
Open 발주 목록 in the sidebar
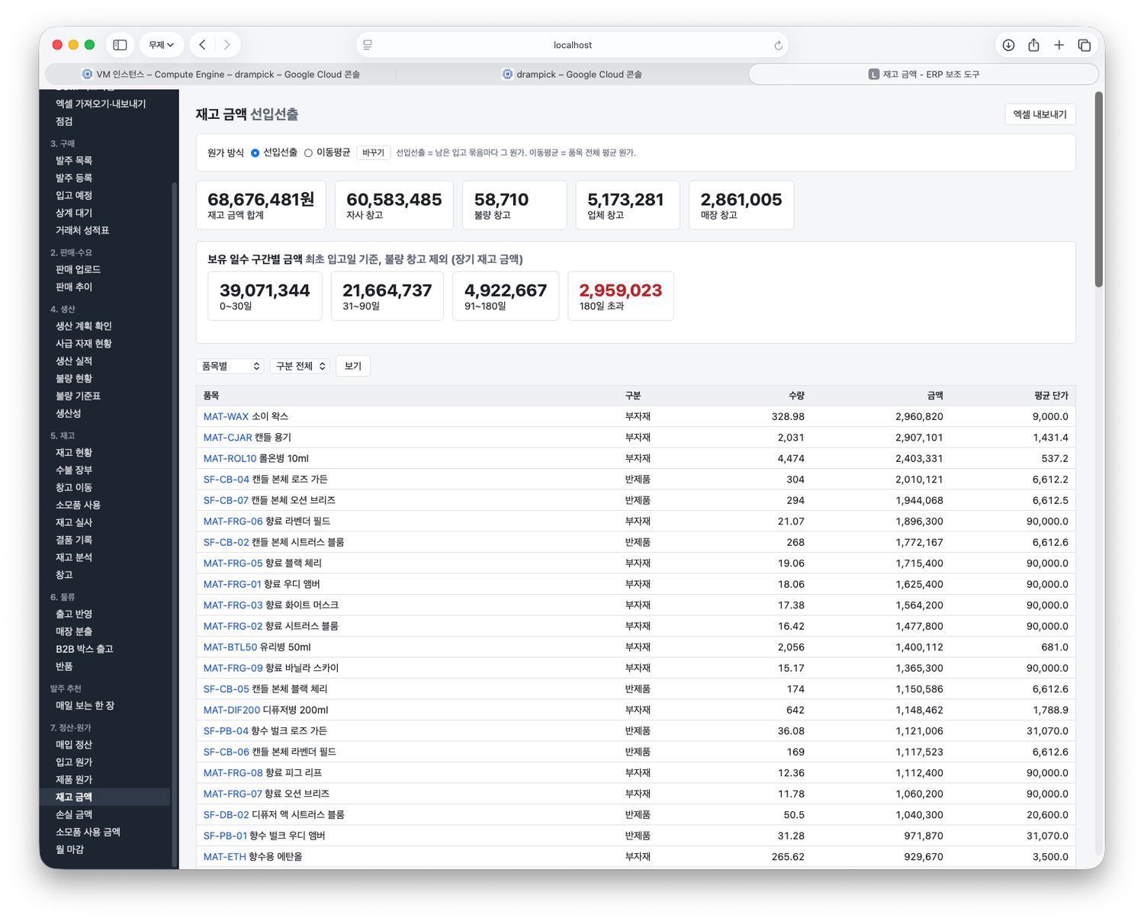[x=74, y=161]
